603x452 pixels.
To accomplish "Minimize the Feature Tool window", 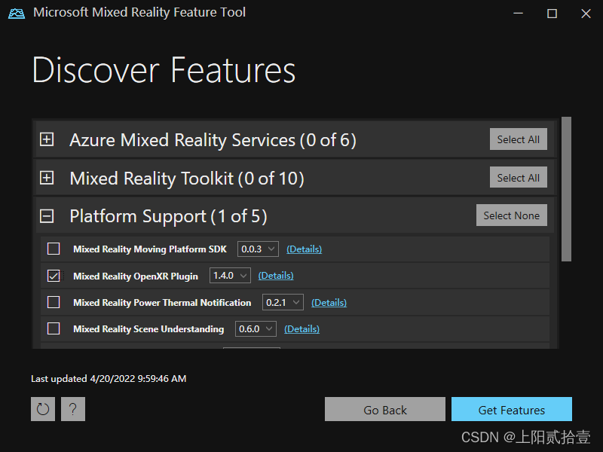I will pos(518,14).
